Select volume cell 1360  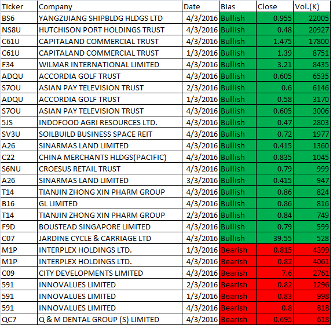click(x=312, y=145)
